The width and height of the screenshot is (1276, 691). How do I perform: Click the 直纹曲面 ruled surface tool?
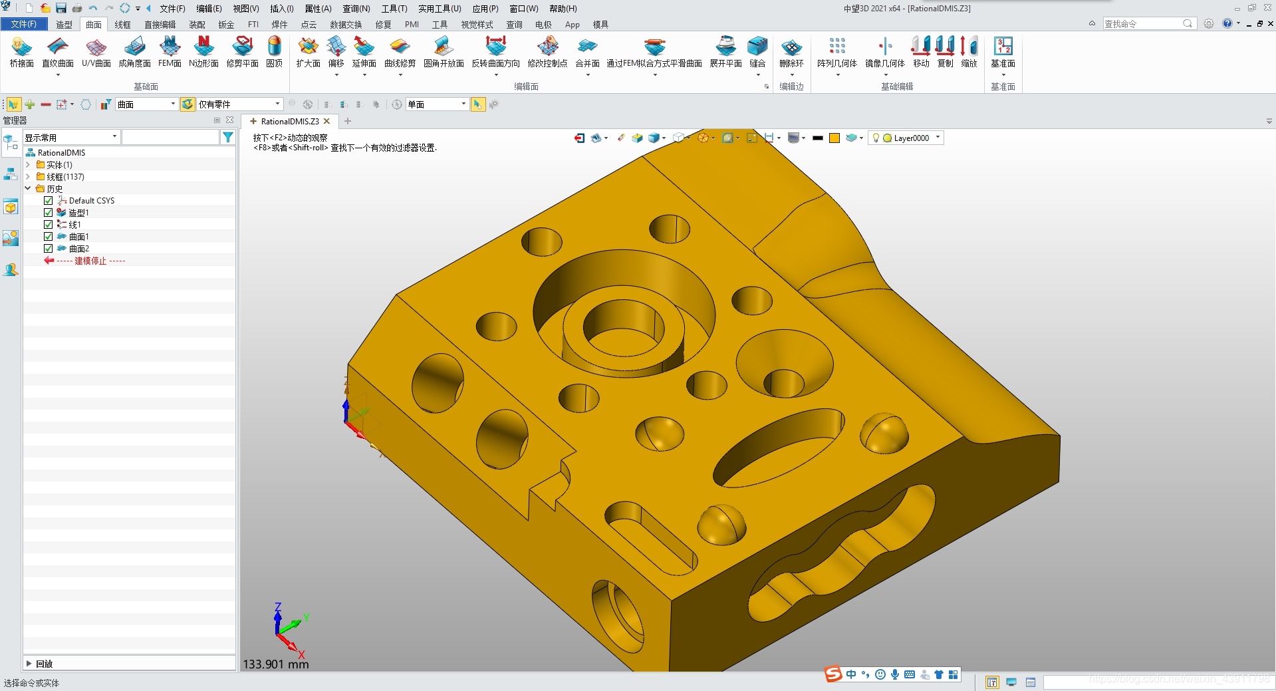pos(58,52)
